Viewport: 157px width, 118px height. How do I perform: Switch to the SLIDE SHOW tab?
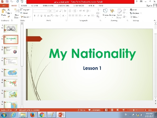pyautogui.click(x=78, y=6)
